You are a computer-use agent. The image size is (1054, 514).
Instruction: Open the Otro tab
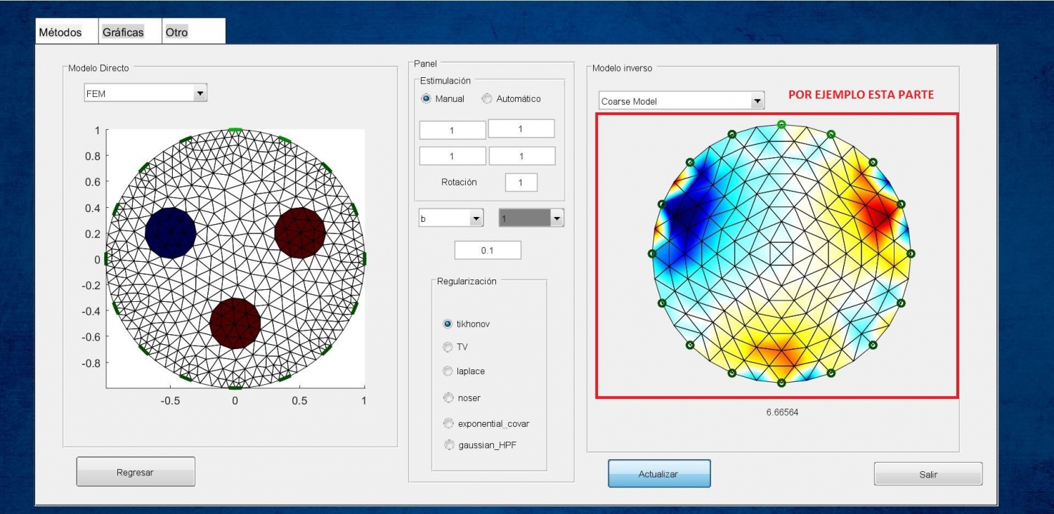click(x=177, y=32)
